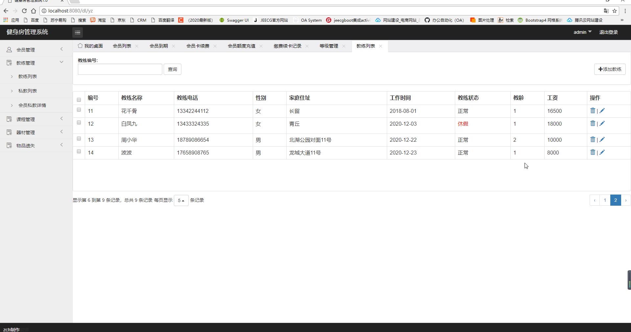The width and height of the screenshot is (631, 332).
Task: Click the 健身房管理系统 title logo
Action: (27, 32)
